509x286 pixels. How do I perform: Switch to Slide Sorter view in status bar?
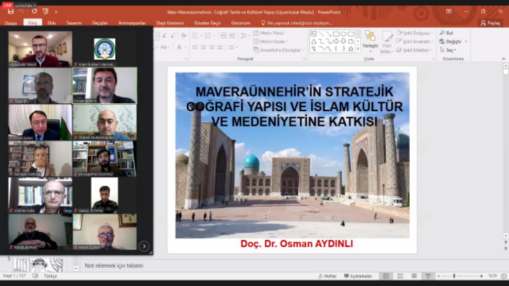tap(400, 276)
